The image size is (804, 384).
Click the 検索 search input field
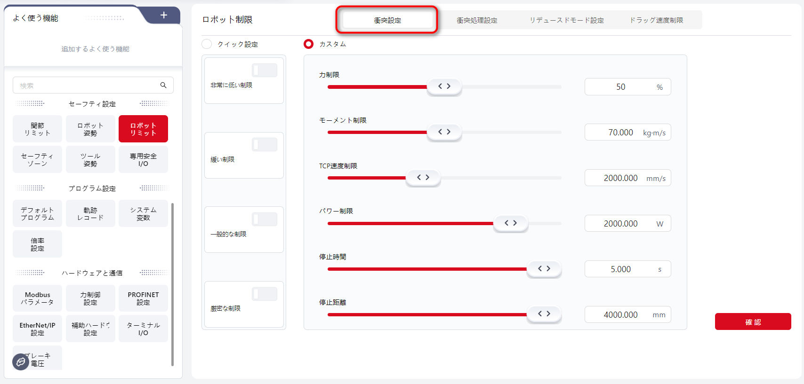[x=87, y=86]
